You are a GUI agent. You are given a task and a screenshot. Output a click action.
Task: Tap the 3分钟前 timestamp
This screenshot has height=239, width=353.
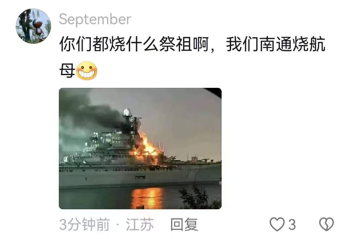tap(84, 224)
